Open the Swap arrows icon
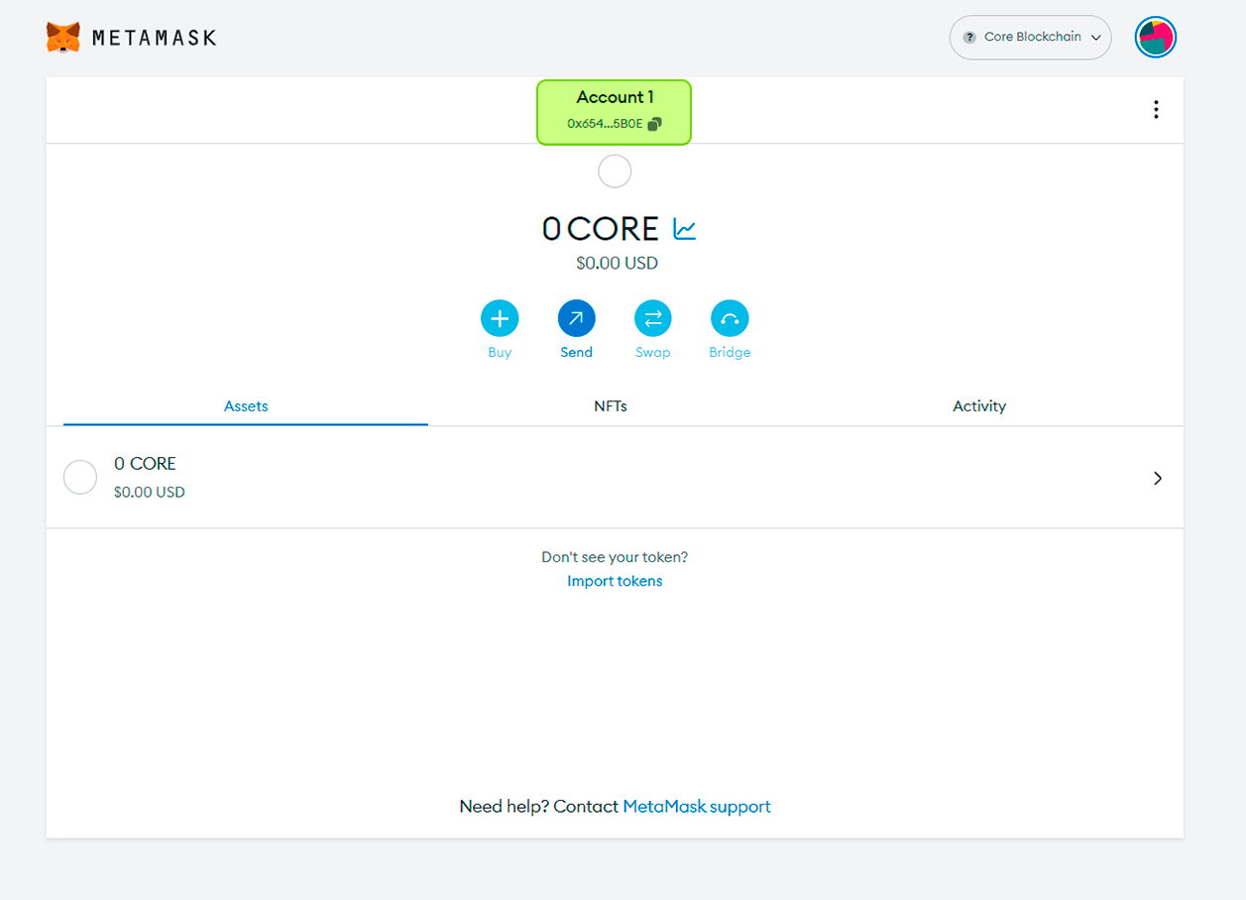 652,318
